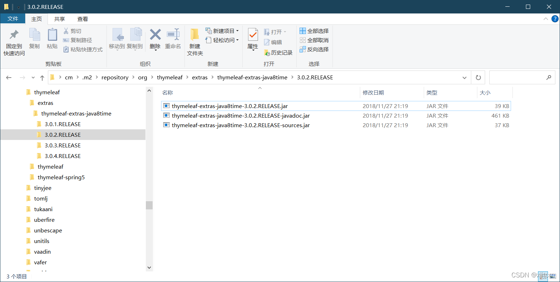
Task: Click the Forward navigation arrow
Action: [x=22, y=78]
